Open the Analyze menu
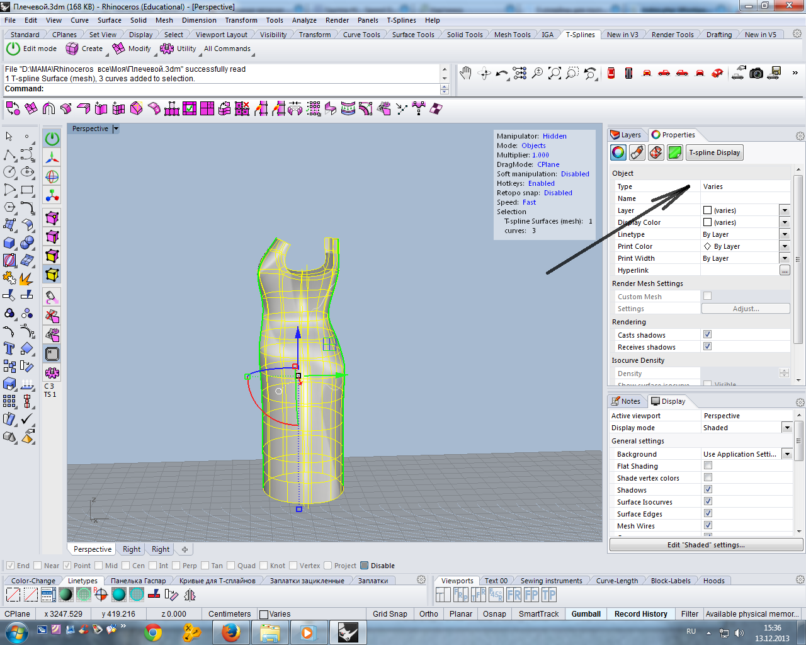 [304, 20]
